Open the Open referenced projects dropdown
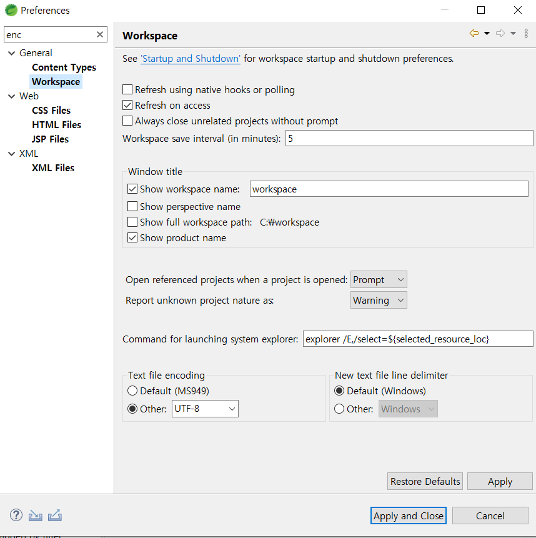This screenshot has height=538, width=536. tap(379, 279)
